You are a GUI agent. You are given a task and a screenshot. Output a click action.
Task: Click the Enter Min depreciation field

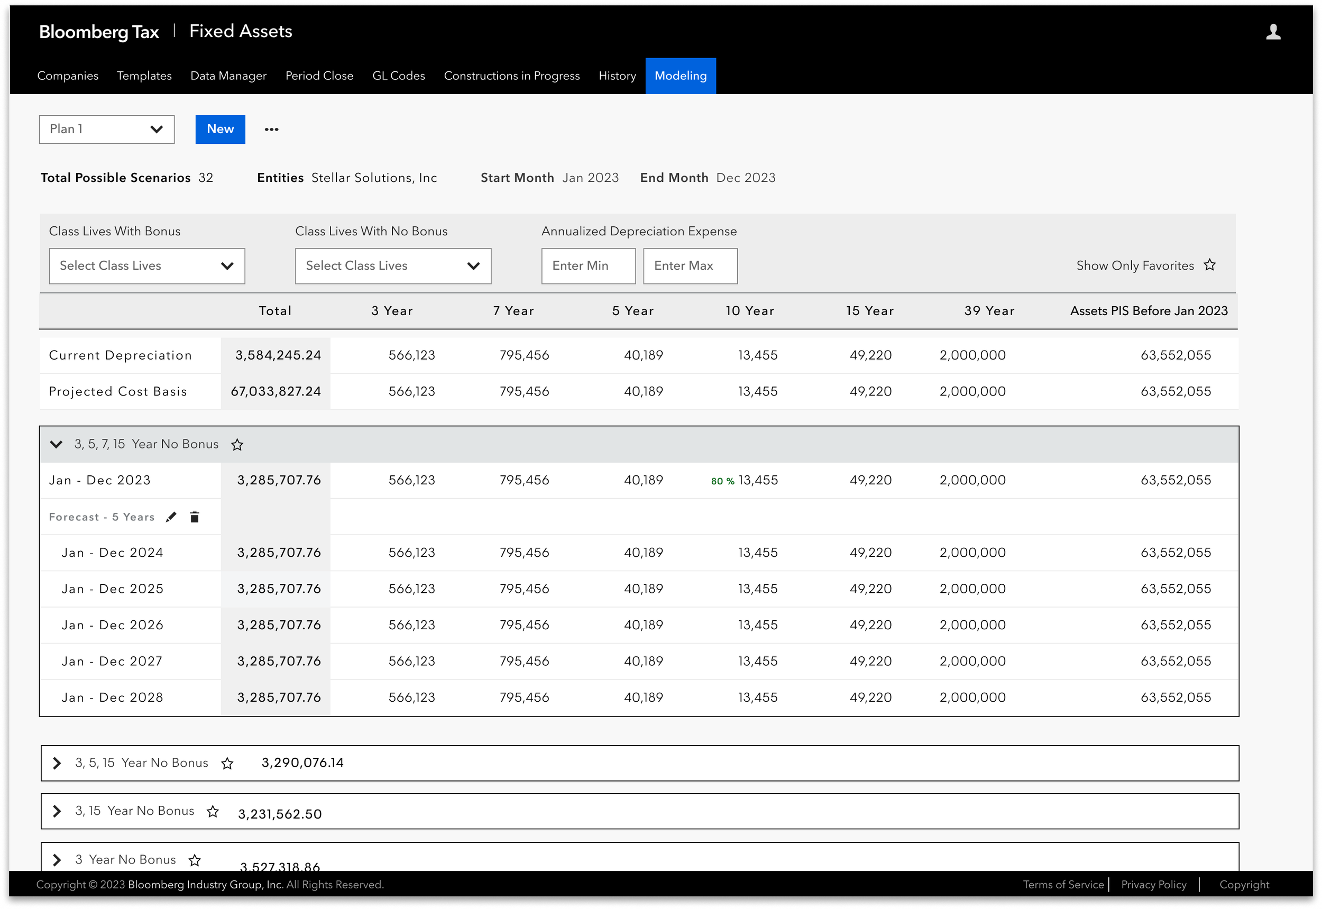[588, 265]
